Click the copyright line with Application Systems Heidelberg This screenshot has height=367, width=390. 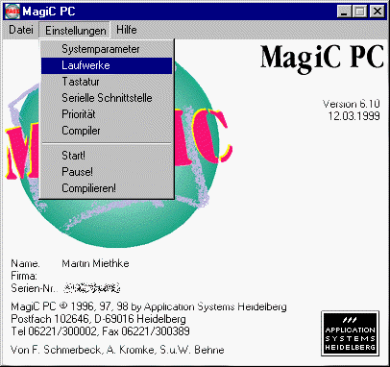tap(149, 306)
